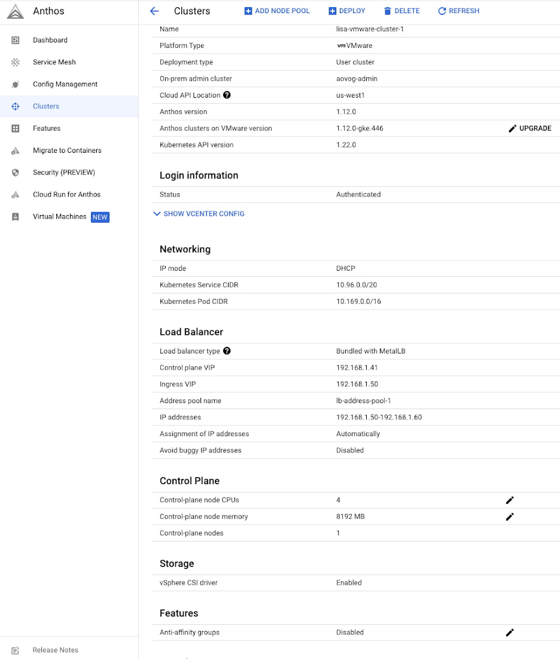Click version value 1.12.0-gke.446
This screenshot has height=659, width=560.
[360, 128]
